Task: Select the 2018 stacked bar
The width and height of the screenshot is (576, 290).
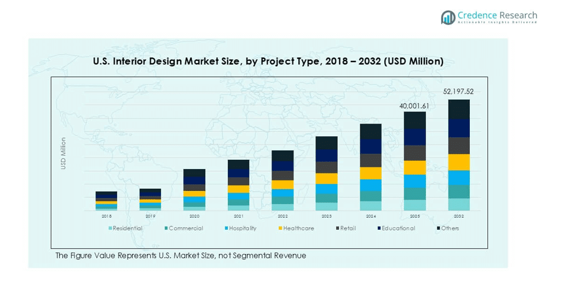Action: coord(106,201)
